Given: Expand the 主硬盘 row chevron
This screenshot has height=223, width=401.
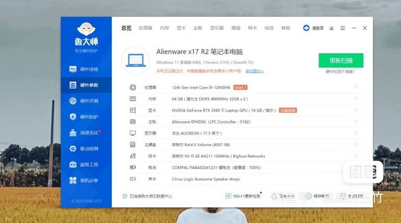Looking at the screenshot, I should click(356, 144).
